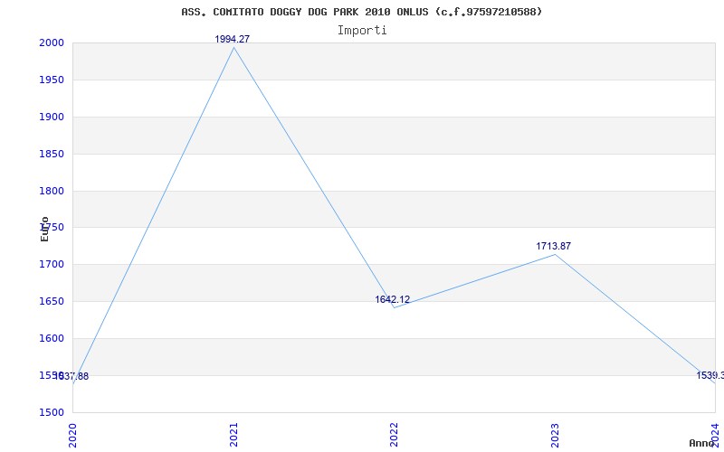Image resolution: width=724 pixels, height=452 pixels.
Task: Click the y-axis value 1800
Action: click(x=52, y=191)
